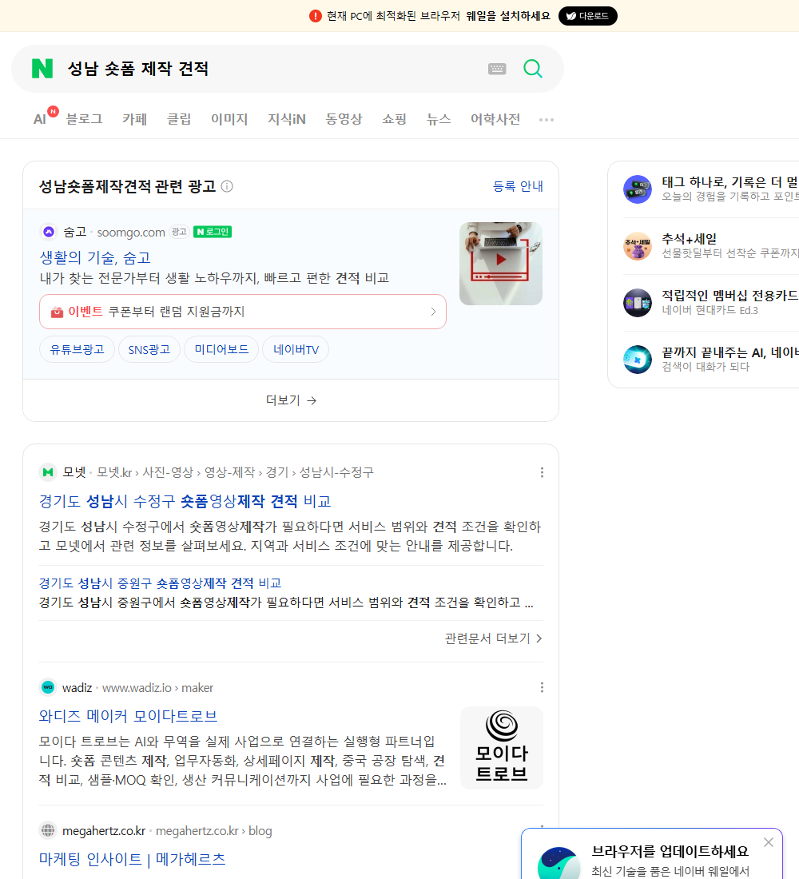Screen dimensions: 799x879
Task: Click the whale icon in update popup
Action: (x=559, y=864)
